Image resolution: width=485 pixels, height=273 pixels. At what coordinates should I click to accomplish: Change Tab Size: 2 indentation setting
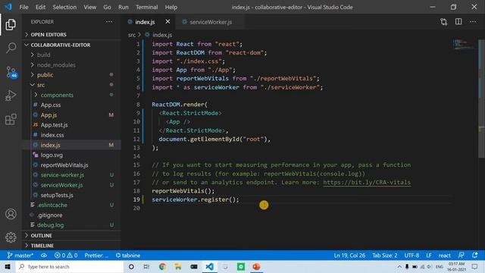coord(385,256)
